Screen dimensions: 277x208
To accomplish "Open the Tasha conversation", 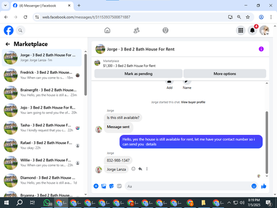I will (x=42, y=128).
